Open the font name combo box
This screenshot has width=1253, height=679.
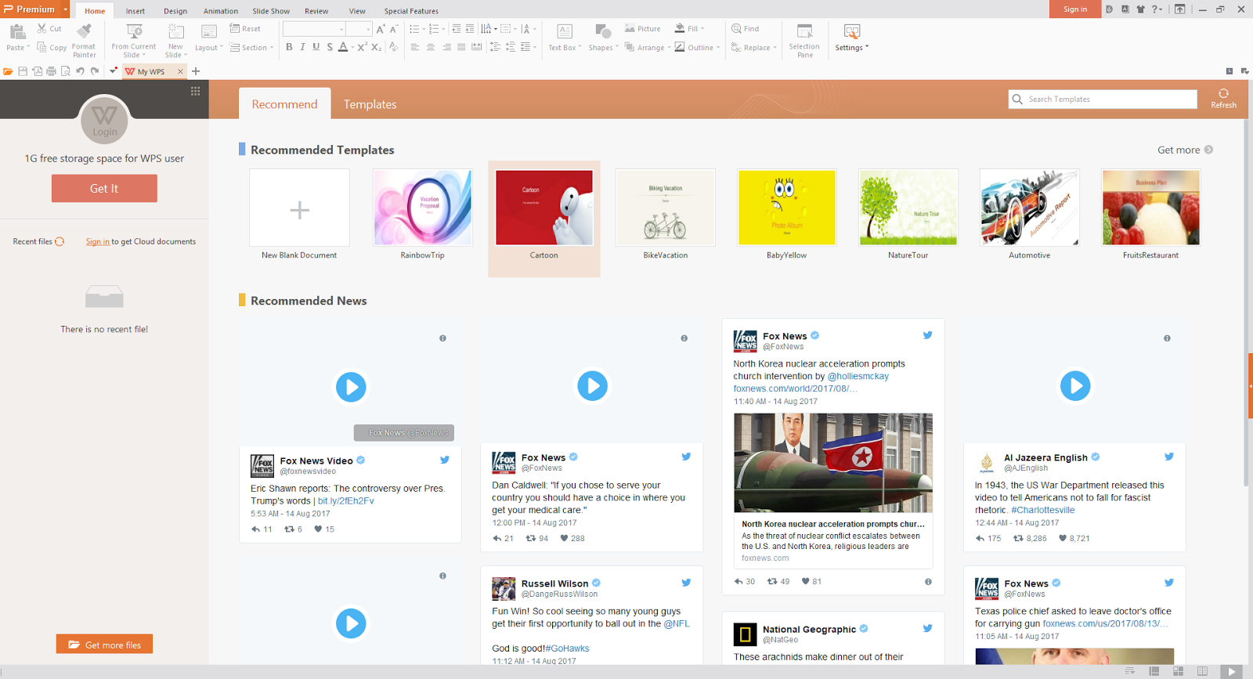314,29
